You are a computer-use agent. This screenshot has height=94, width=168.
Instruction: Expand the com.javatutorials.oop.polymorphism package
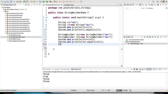pyautogui.click(x=6, y=31)
